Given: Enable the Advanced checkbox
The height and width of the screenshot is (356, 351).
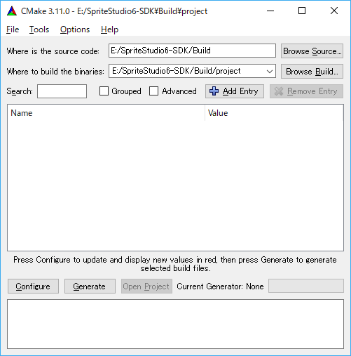Looking at the screenshot, I should coord(153,91).
